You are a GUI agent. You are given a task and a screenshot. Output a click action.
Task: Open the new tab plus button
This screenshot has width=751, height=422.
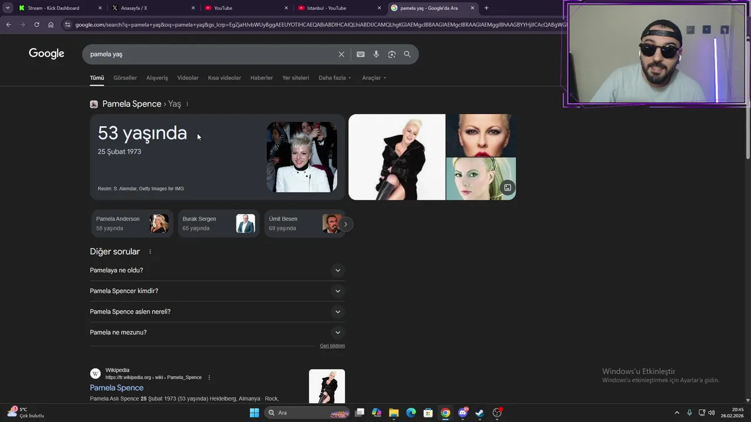coord(486,8)
